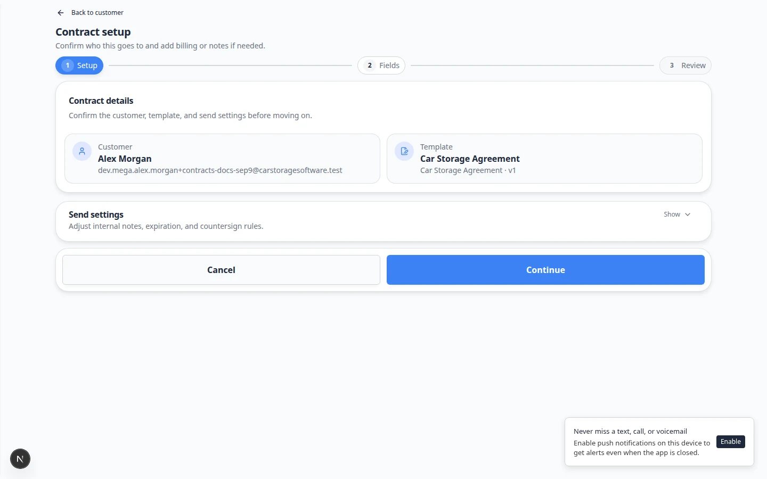Click the Send settings heading

point(96,214)
